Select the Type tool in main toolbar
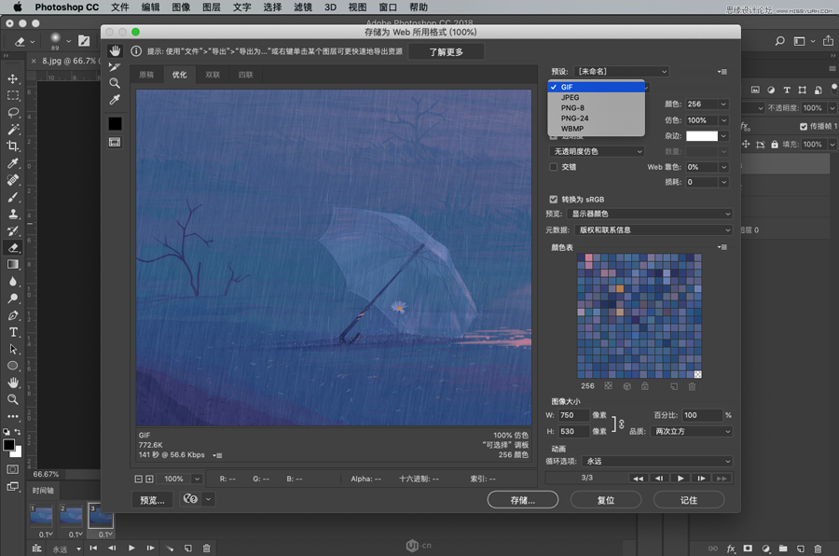Viewport: 839px width, 556px height. coord(13,332)
